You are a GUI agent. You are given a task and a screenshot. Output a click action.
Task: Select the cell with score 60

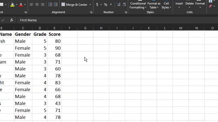(54, 69)
